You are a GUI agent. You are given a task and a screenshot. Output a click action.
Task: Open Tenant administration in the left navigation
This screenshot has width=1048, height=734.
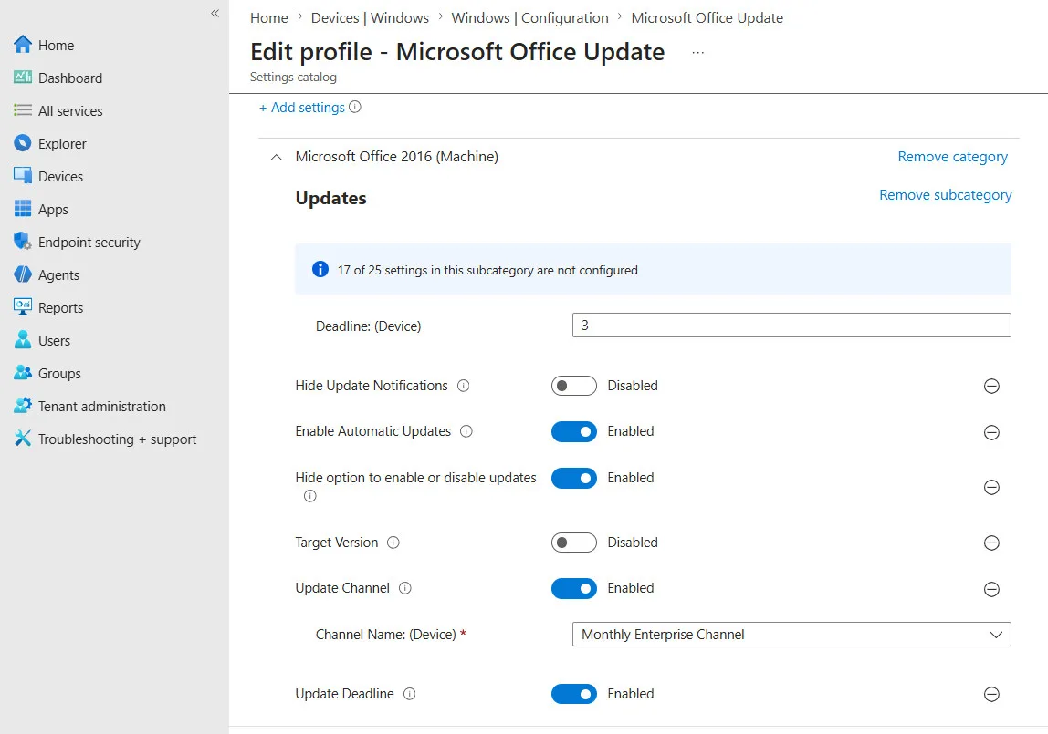[101, 406]
